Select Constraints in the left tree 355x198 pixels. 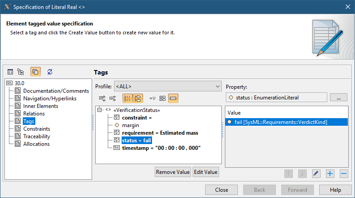(37, 129)
